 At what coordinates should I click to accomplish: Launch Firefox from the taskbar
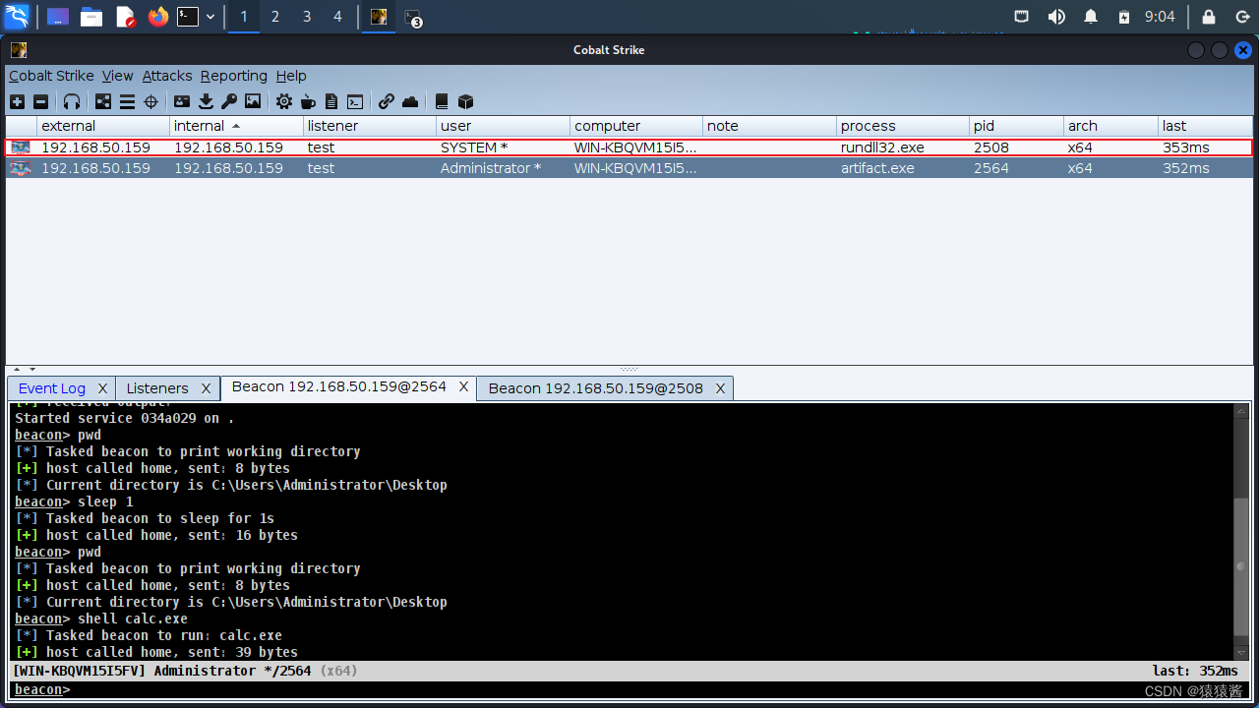point(159,17)
